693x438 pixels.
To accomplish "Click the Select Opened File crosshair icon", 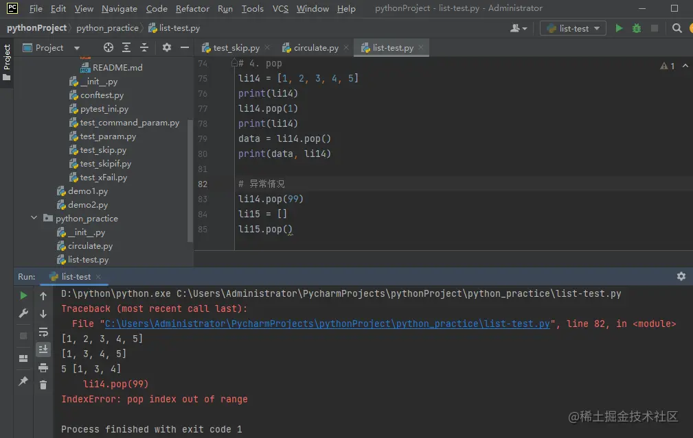I will tap(109, 47).
